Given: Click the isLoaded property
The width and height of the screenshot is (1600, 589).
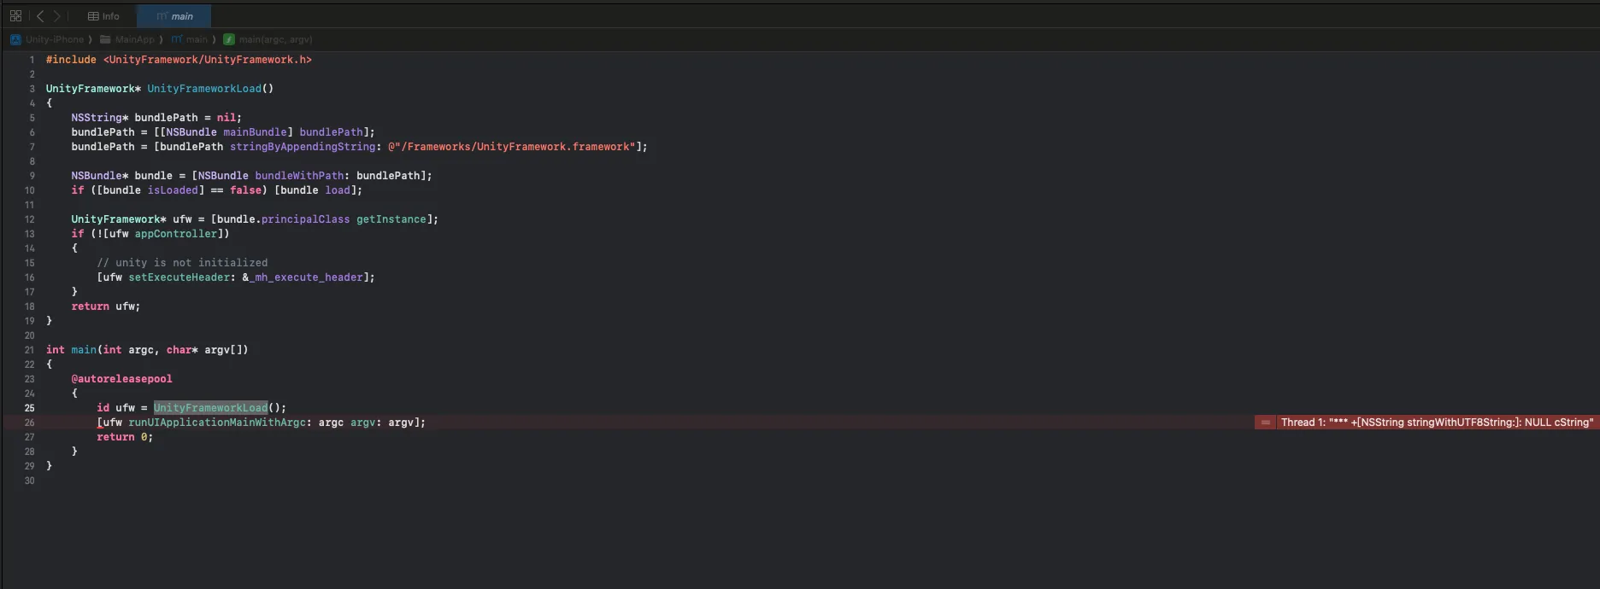Looking at the screenshot, I should (173, 190).
